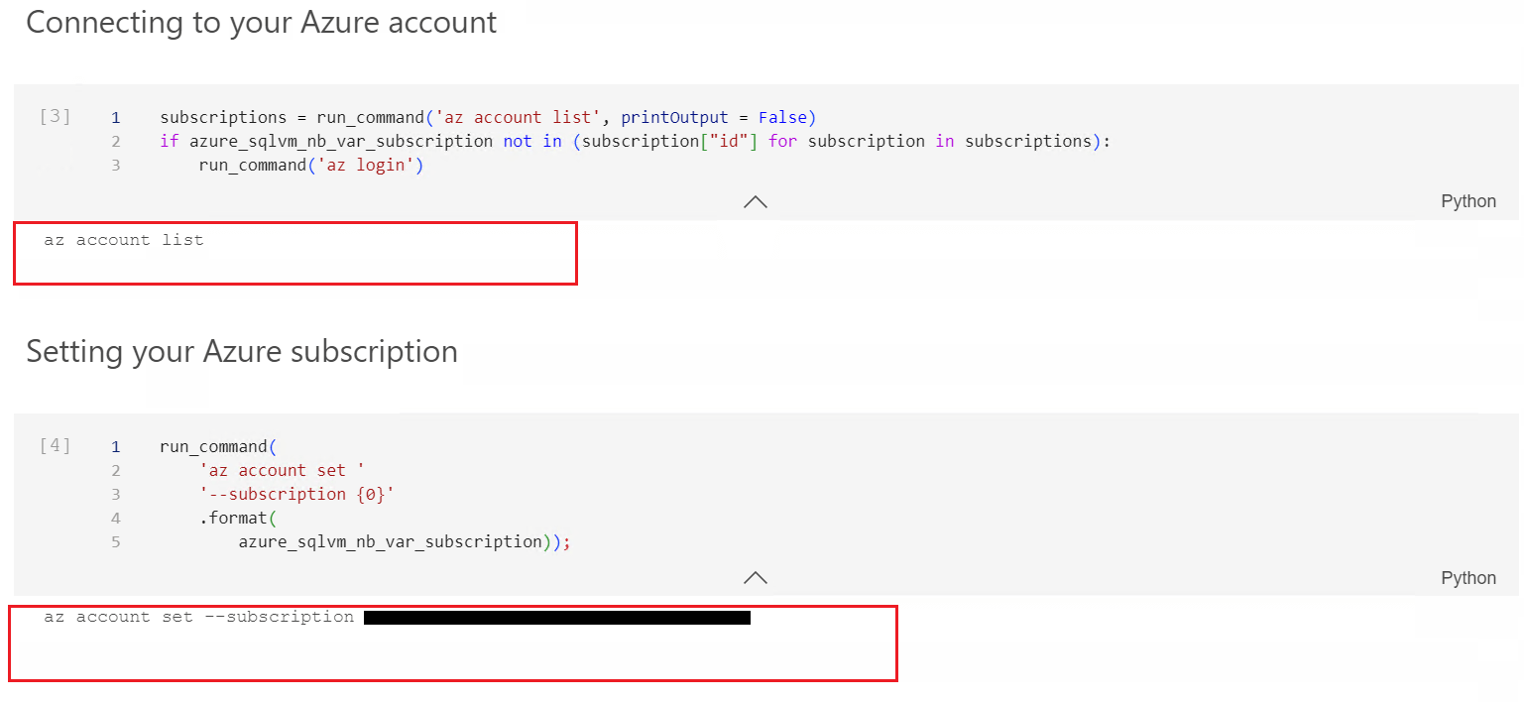Click 'az account list' output text
This screenshot has width=1524, height=702.
pyautogui.click(x=124, y=240)
